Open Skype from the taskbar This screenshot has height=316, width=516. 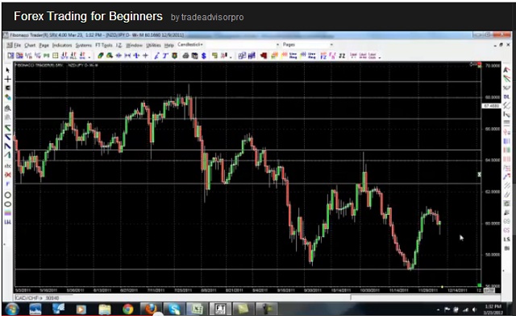click(x=174, y=309)
